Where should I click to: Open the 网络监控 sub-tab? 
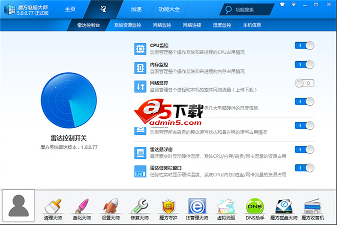(162, 25)
